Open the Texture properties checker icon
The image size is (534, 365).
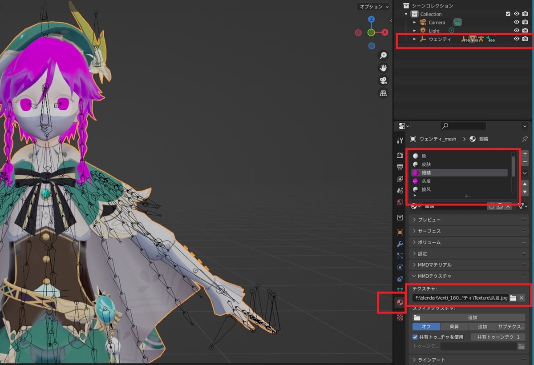click(400, 317)
